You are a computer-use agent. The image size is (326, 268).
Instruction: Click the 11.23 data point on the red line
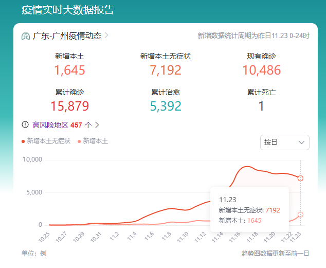[301, 178]
